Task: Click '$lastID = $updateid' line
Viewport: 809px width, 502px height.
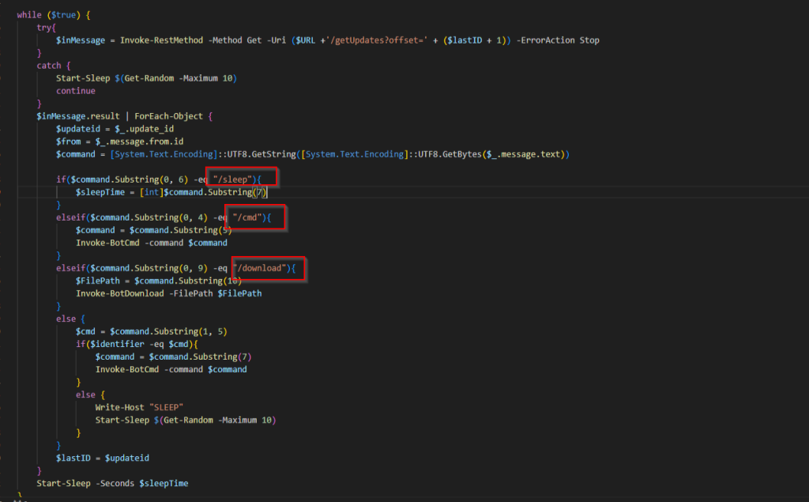Action: 103,458
